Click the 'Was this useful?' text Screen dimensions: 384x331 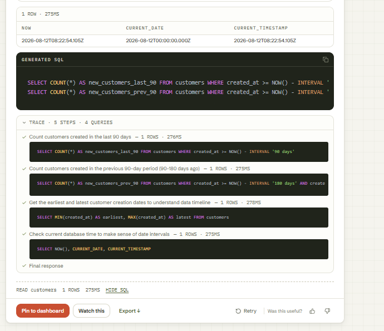tap(285, 311)
